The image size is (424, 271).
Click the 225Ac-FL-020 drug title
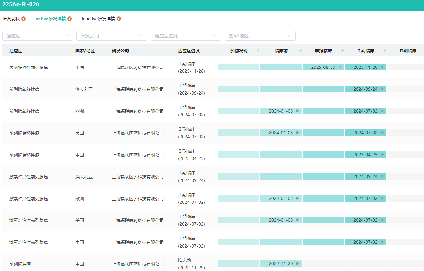click(21, 5)
